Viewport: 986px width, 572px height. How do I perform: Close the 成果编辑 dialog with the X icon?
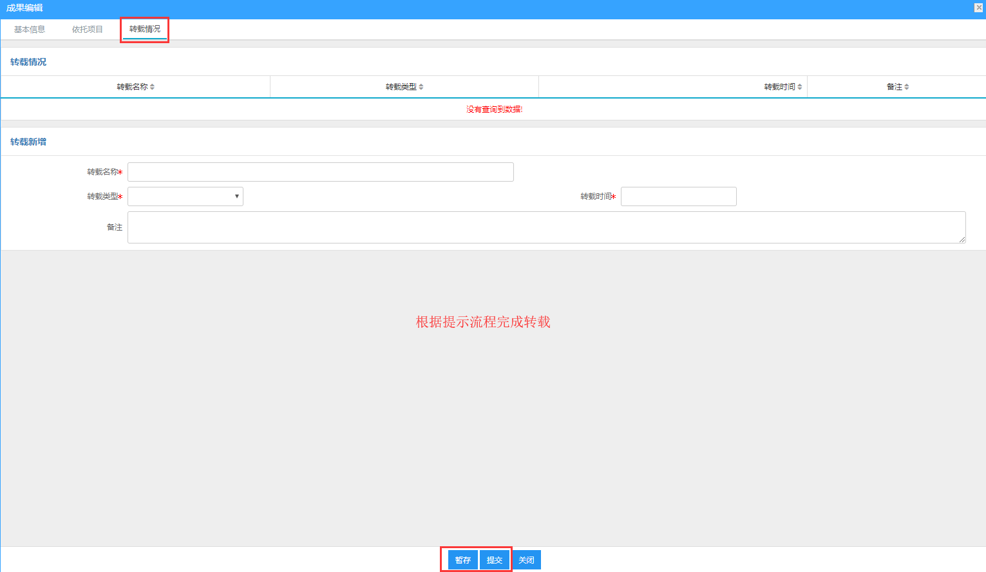978,8
